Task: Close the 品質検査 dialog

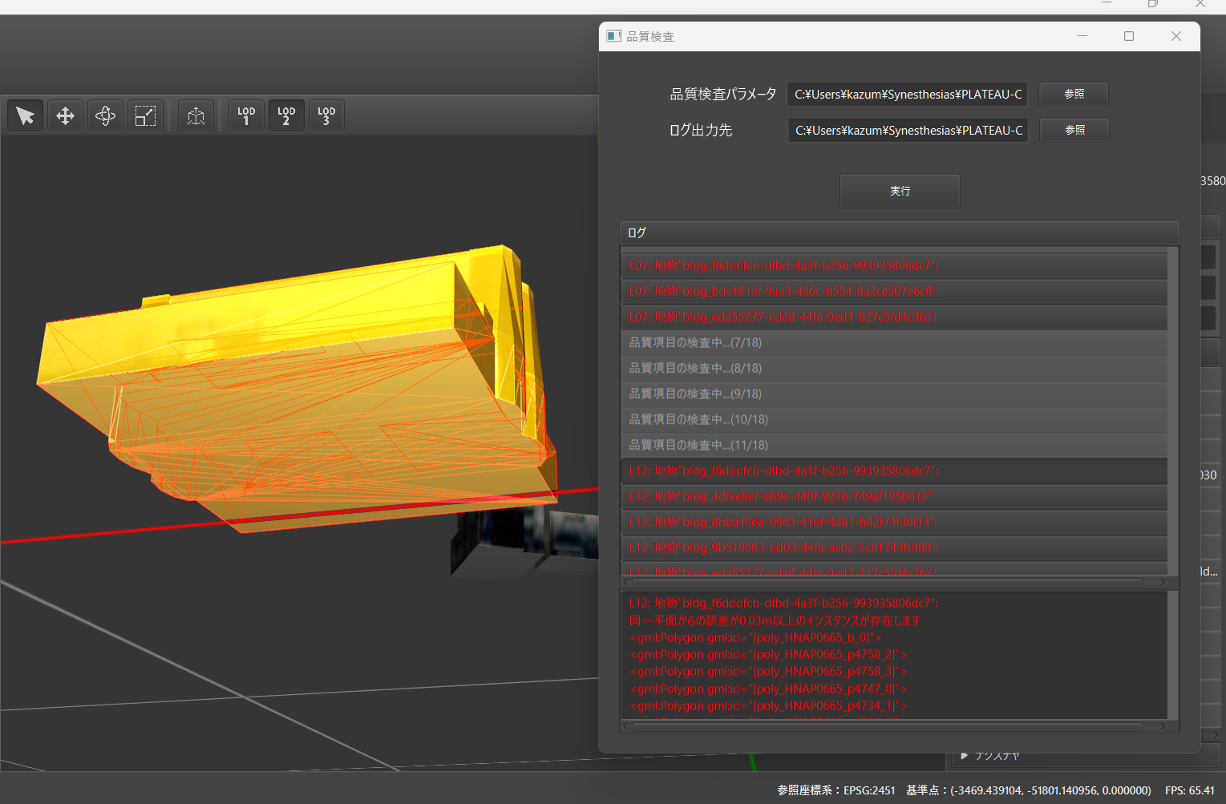Action: [1176, 36]
